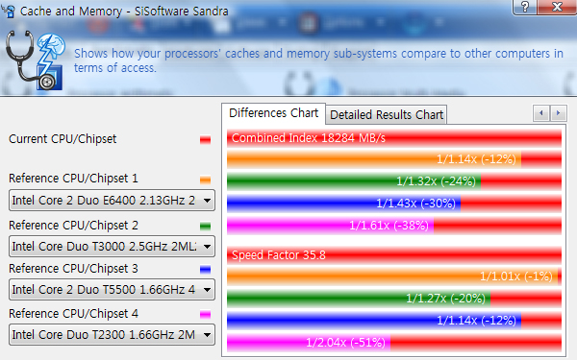Open the Intel Core Duo T3000 dropdown

[112, 246]
